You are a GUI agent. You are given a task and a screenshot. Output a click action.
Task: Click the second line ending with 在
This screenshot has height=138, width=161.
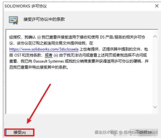51,43
